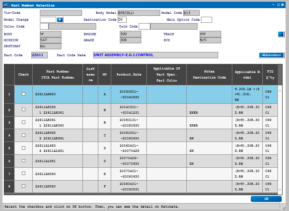This screenshot has height=211, width=289.
Task: Check the box for part 22611AH620
Action: coord(24,94)
